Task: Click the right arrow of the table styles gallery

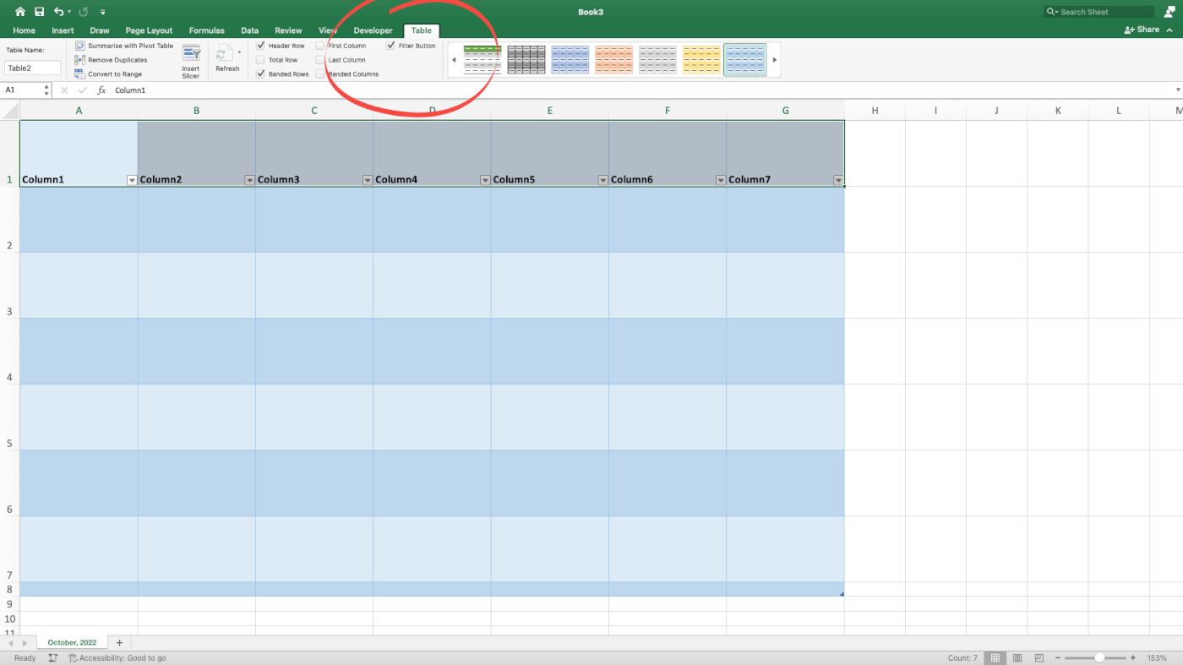Action: point(773,59)
